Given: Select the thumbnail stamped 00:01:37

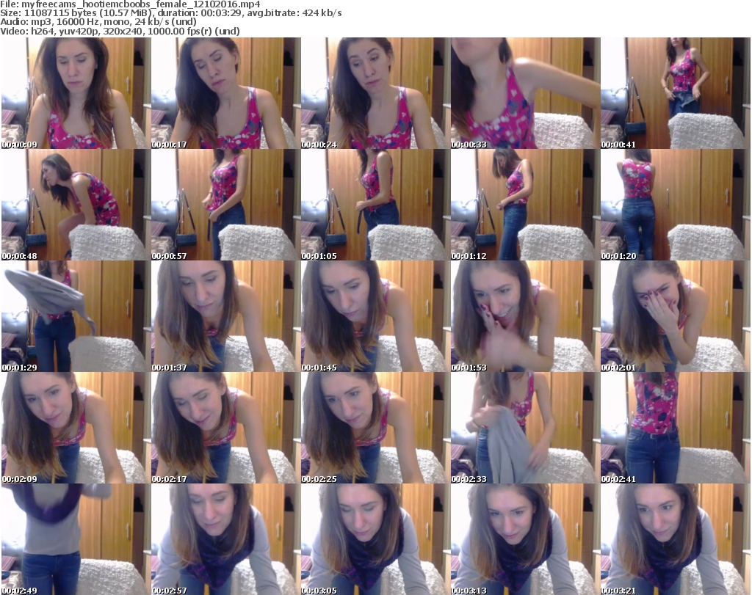Looking at the screenshot, I should (226, 316).
